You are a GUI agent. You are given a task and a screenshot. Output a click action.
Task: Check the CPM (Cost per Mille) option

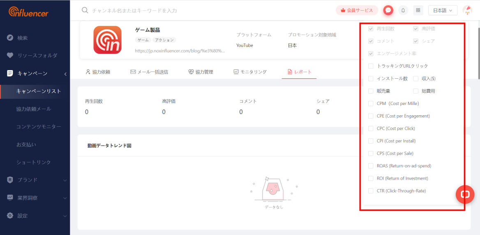(371, 104)
